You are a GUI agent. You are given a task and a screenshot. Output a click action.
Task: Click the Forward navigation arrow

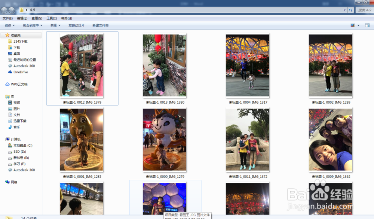tap(12, 10)
